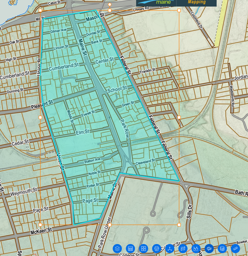Select the map styling palette icon
This screenshot has width=248, height=256.
point(209,249)
